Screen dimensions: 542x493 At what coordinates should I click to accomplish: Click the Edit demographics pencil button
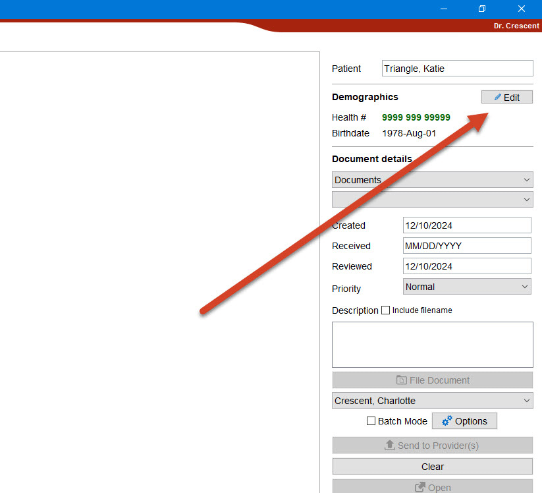506,97
